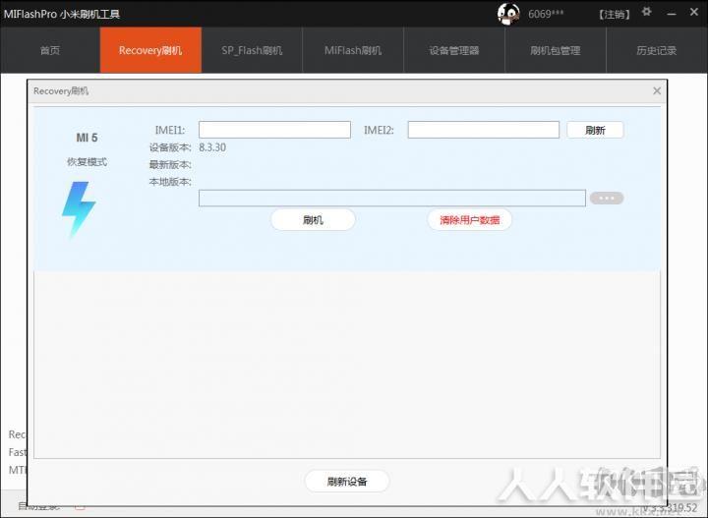708x518 pixels.
Task: Switch to 刷机包管理 tab
Action: [x=555, y=50]
